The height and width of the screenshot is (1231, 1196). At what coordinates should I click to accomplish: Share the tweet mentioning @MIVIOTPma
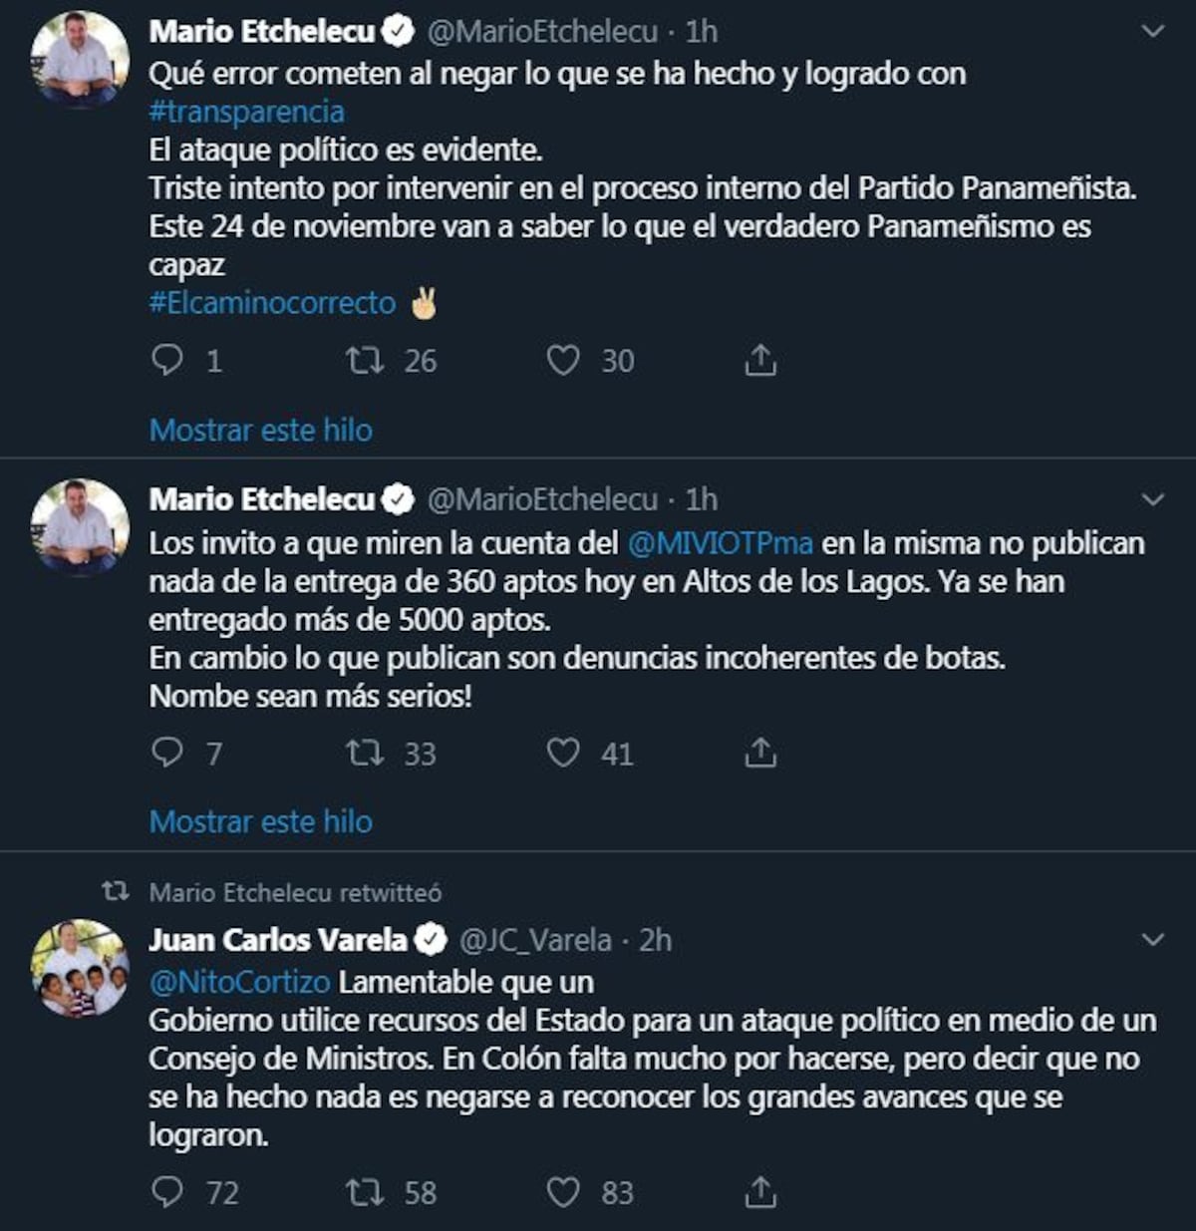(760, 753)
